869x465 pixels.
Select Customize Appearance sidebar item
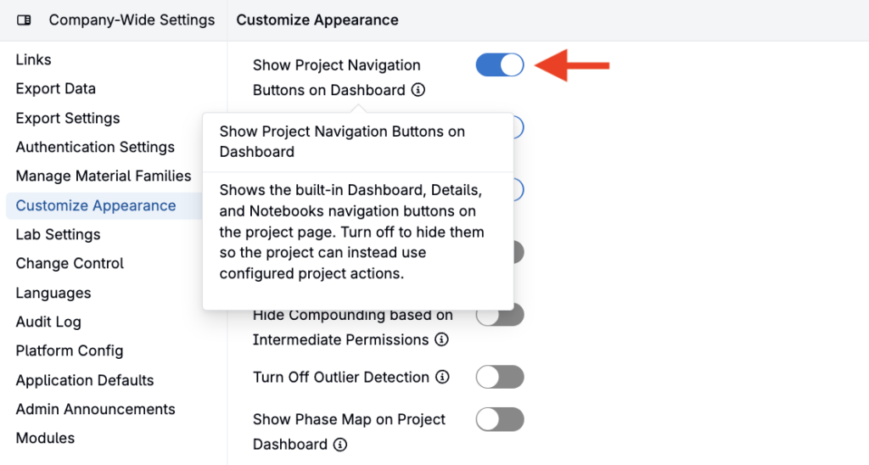(x=95, y=205)
